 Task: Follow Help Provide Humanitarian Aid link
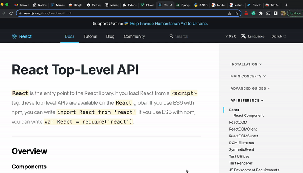click(169, 24)
